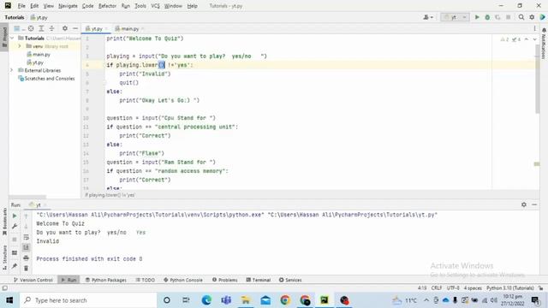Image resolution: width=548 pixels, height=308 pixels.
Task: Collapse all in the Project panel toolbar
Action: pyautogui.click(x=51, y=28)
